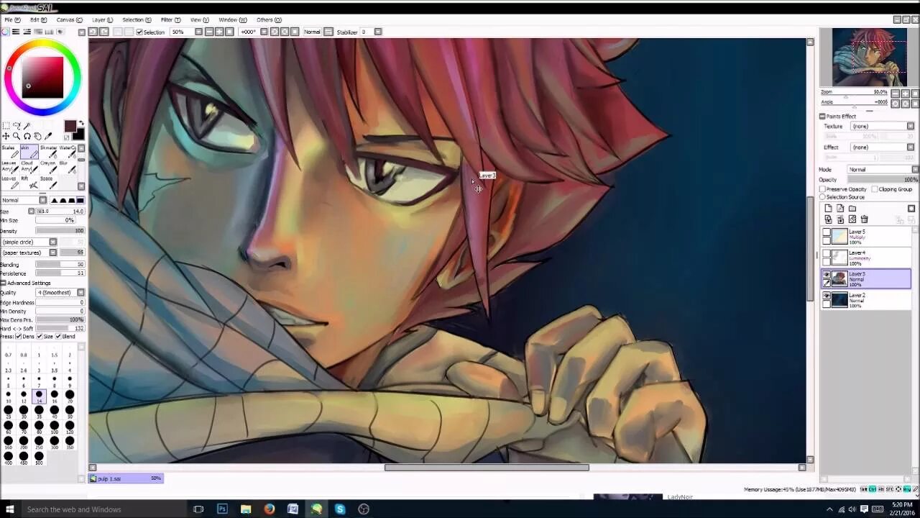Image resolution: width=920 pixels, height=518 pixels.
Task: Open the Window menu
Action: click(232, 20)
